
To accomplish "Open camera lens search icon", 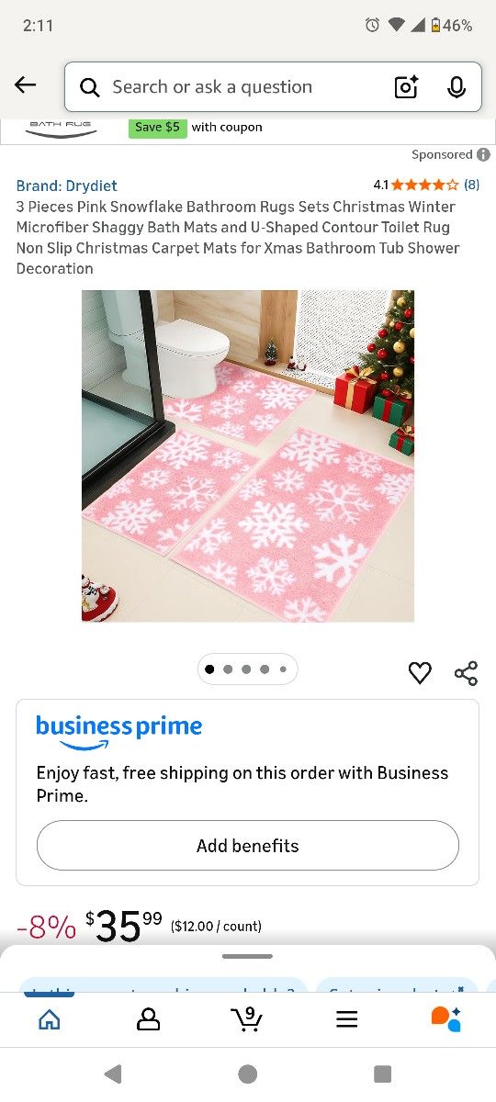I will [x=406, y=87].
